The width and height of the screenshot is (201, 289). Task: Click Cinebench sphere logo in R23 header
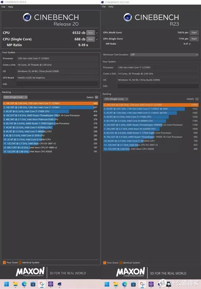point(128,17)
